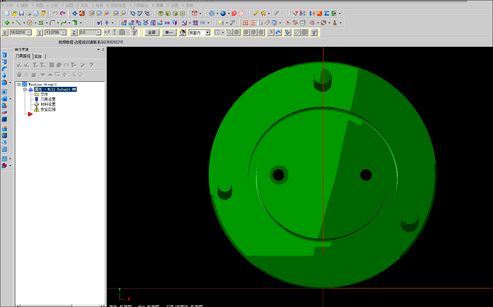This screenshot has width=493, height=307.
Task: Click the Repaint screen icon
Action: point(82,13)
